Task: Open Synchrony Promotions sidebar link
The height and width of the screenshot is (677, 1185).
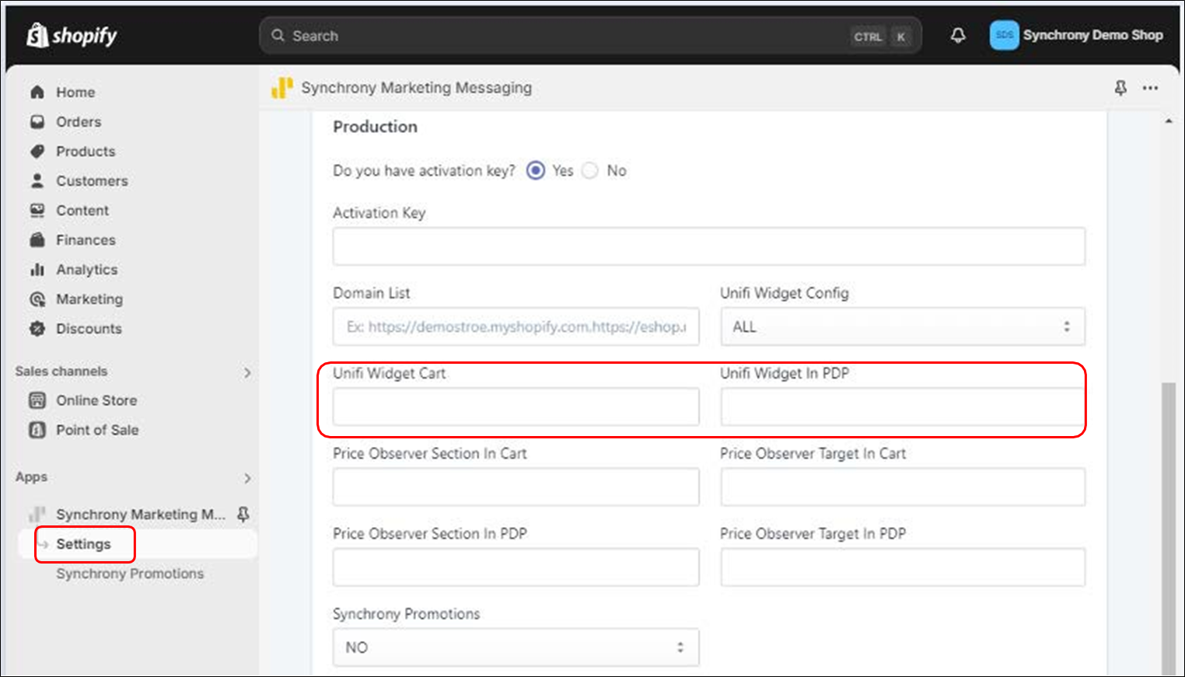Action: coord(130,574)
